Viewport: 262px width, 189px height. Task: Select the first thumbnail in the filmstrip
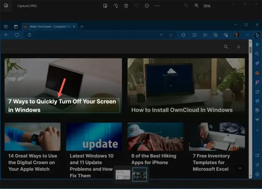tap(123, 174)
